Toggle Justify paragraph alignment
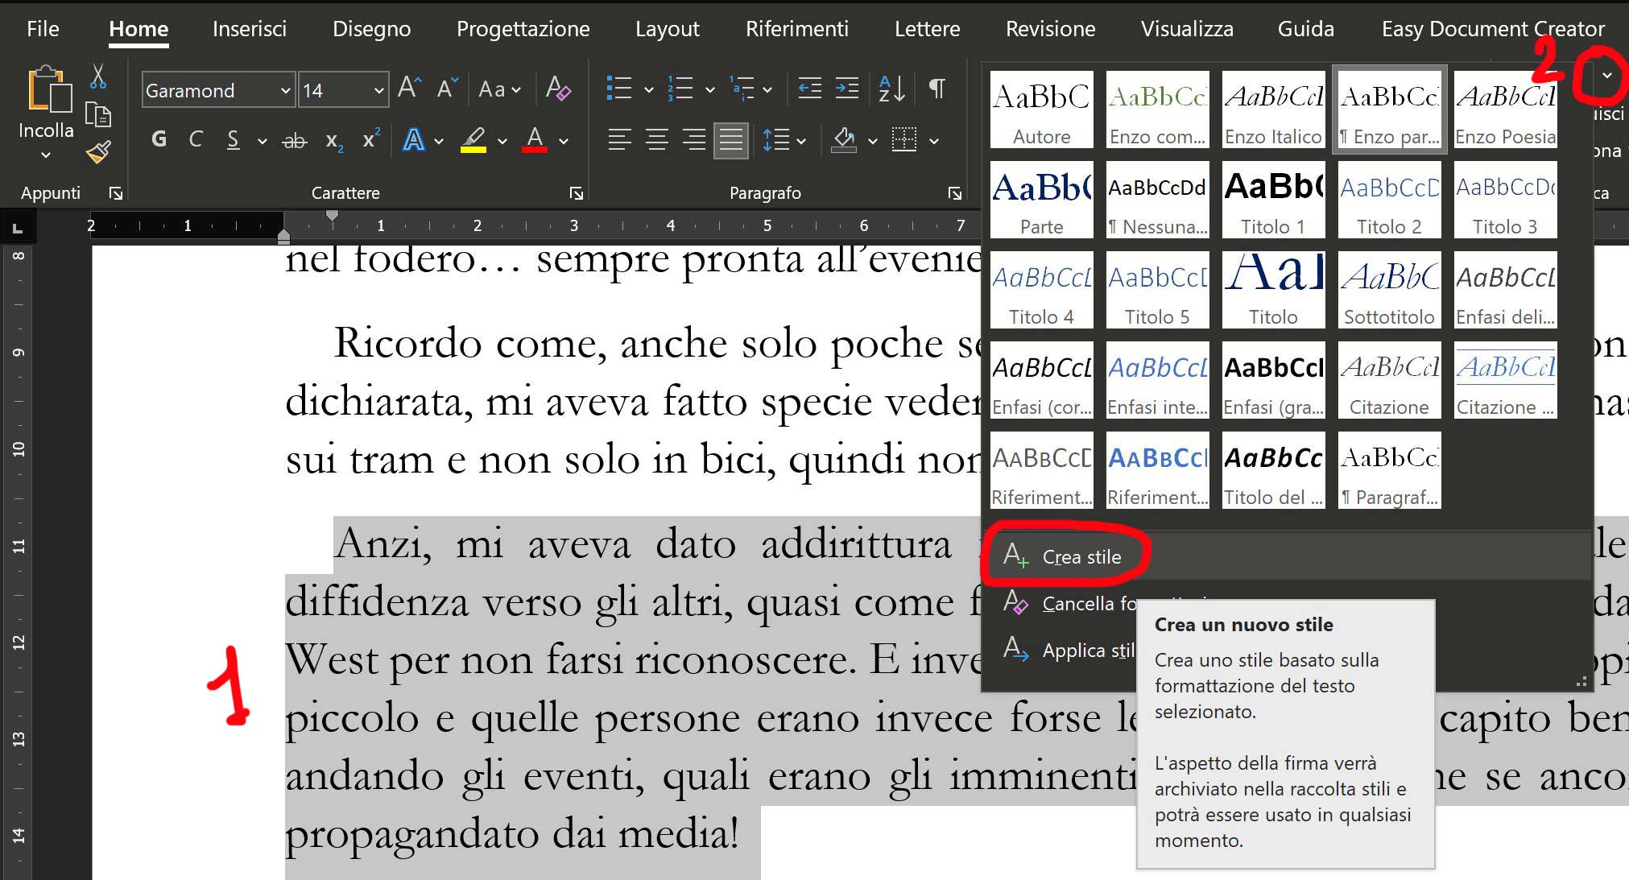The height and width of the screenshot is (880, 1629). (731, 141)
